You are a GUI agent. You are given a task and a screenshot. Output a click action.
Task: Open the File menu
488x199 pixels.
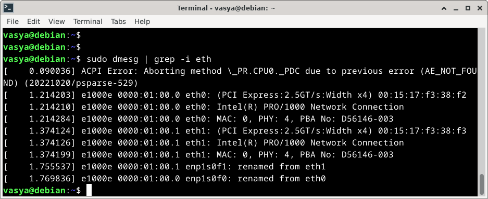click(x=13, y=21)
